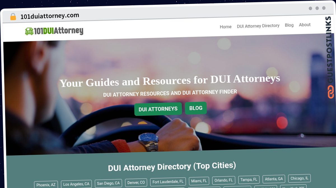Open the Miami, FL directory tag
The image size is (336, 188).
click(x=199, y=181)
